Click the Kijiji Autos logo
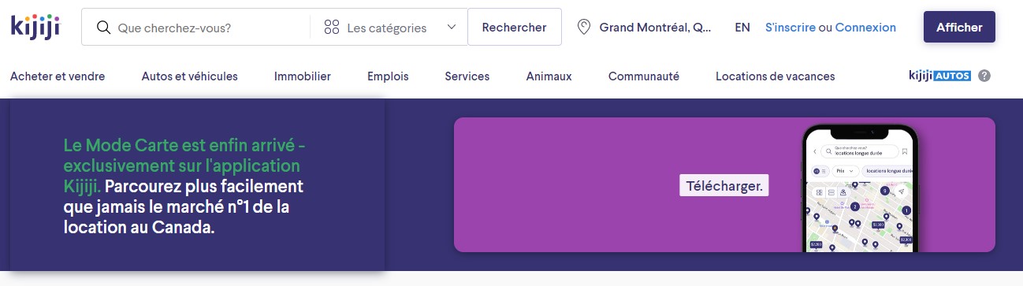 click(939, 76)
